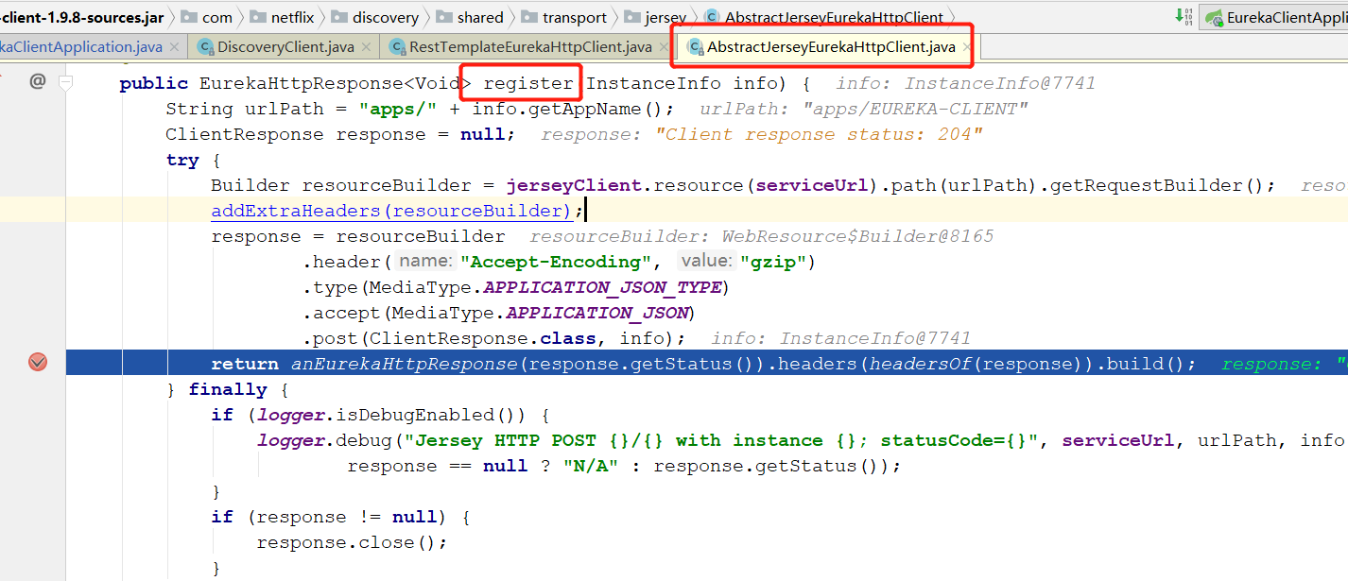Click the Build project icon in the toolbar

[1184, 16]
